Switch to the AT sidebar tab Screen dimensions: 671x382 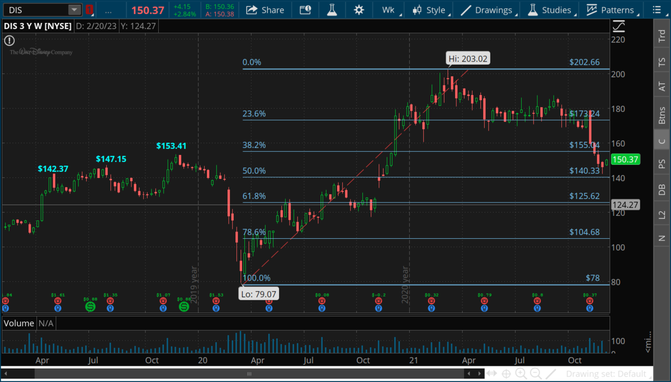[662, 87]
